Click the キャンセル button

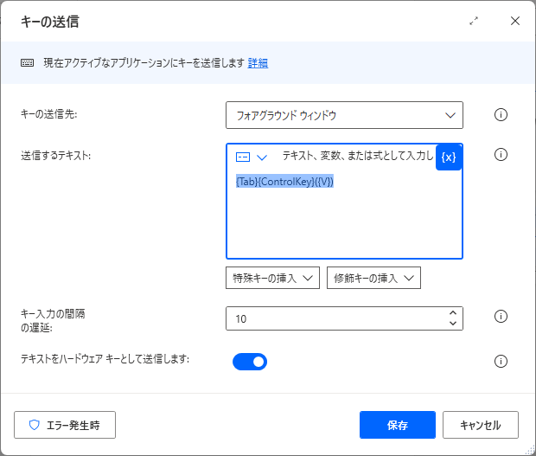click(x=481, y=425)
